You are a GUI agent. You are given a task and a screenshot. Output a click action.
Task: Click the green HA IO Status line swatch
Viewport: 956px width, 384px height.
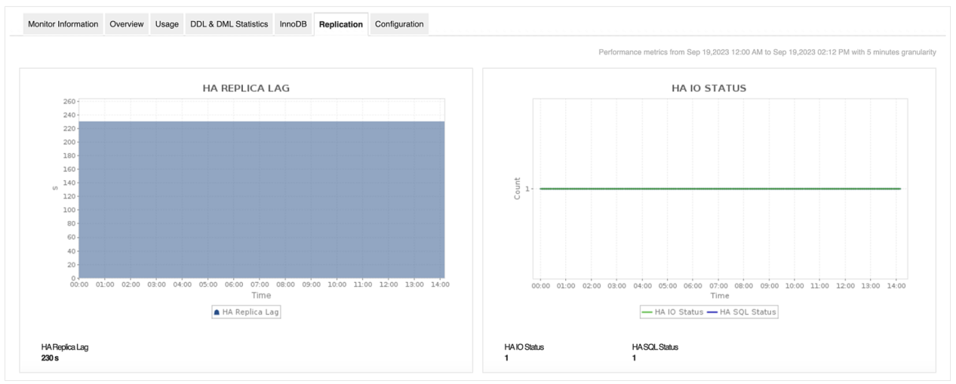[647, 312]
